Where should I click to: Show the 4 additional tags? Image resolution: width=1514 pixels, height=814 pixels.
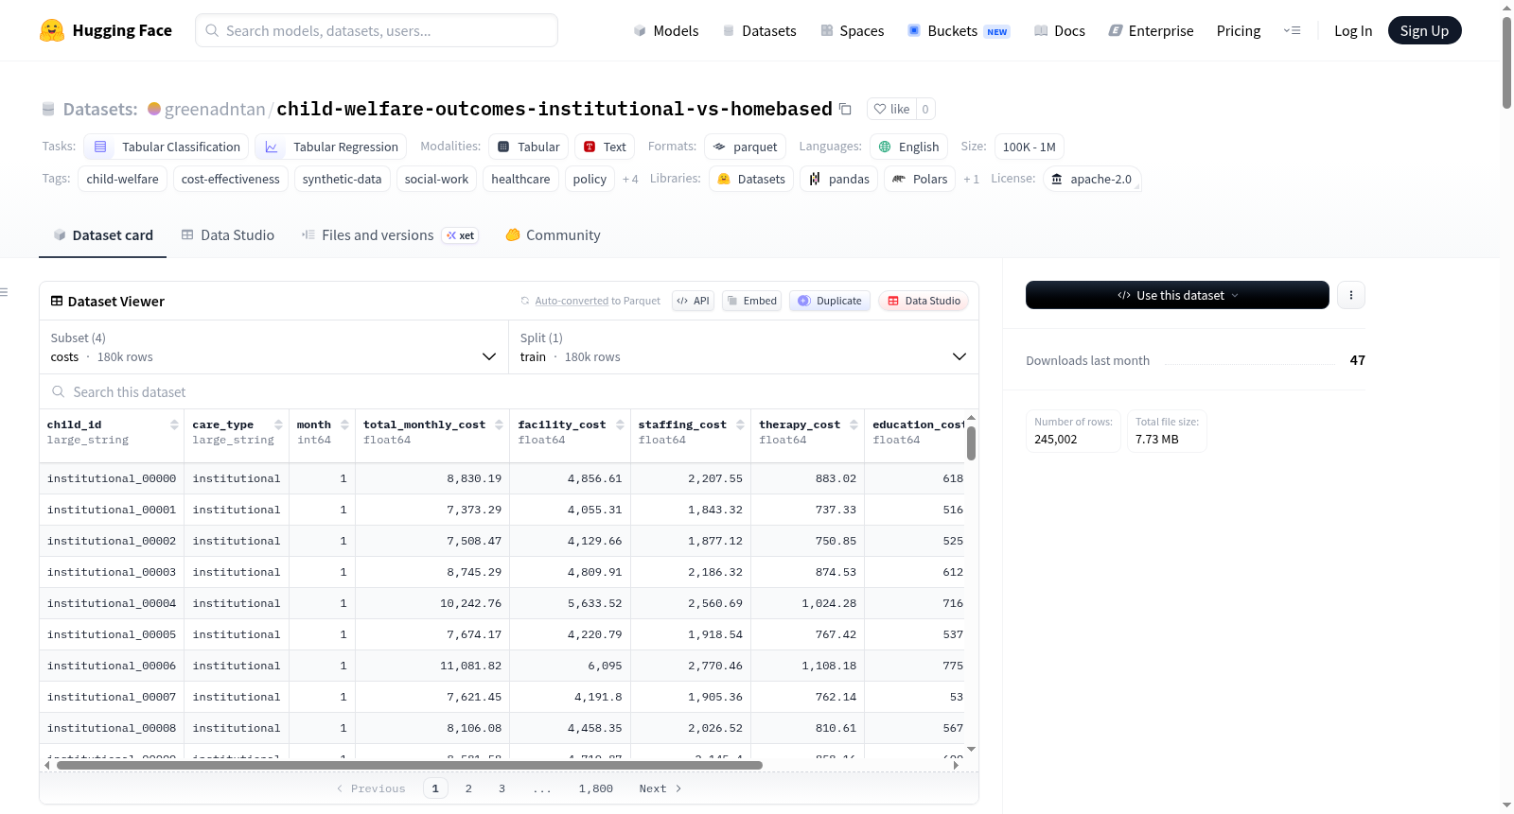tap(630, 180)
